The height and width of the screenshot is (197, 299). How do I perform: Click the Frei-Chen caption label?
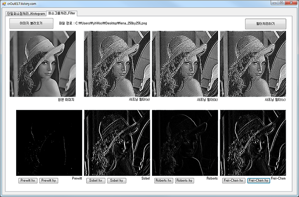click(x=278, y=178)
